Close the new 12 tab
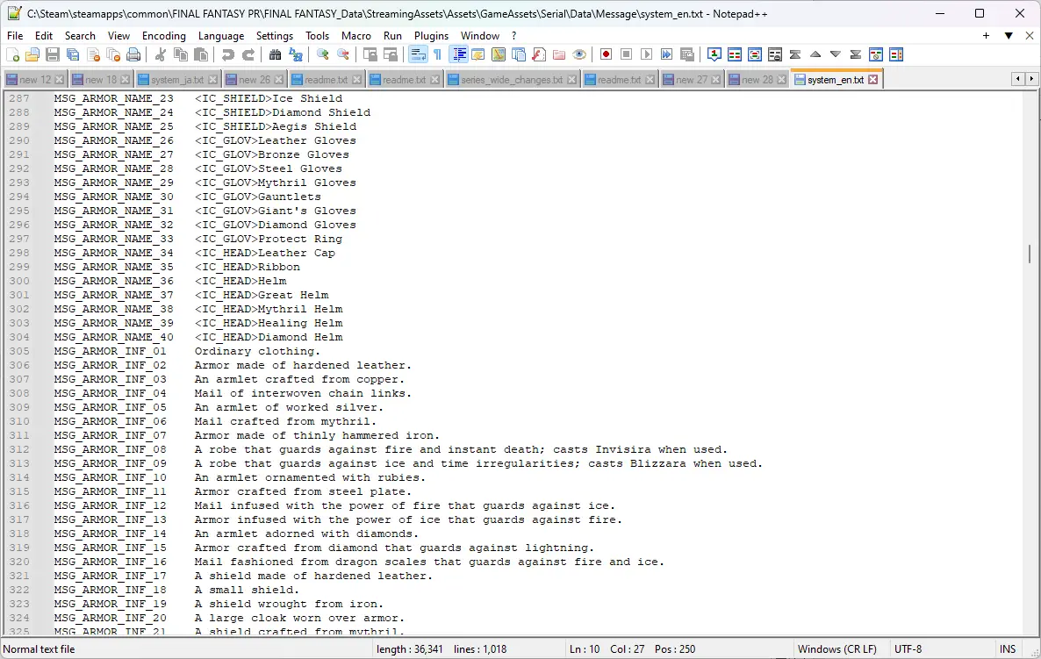 (x=59, y=80)
